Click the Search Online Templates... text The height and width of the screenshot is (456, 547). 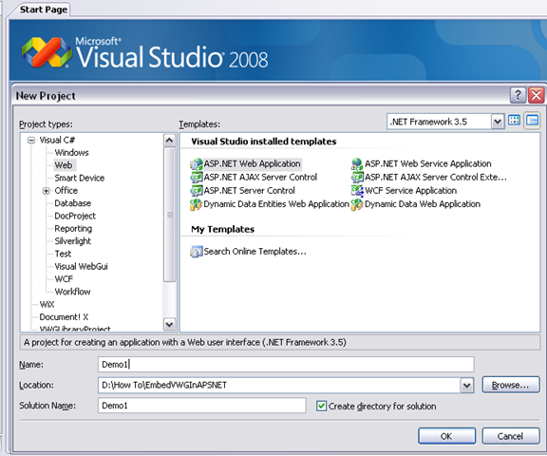click(255, 252)
